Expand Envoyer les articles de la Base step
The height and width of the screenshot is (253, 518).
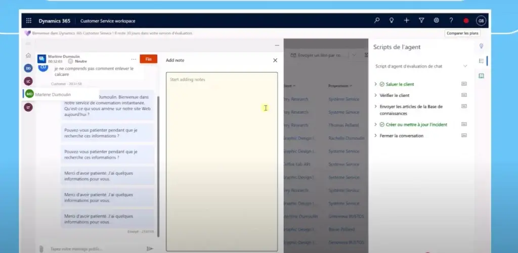pyautogui.click(x=376, y=107)
